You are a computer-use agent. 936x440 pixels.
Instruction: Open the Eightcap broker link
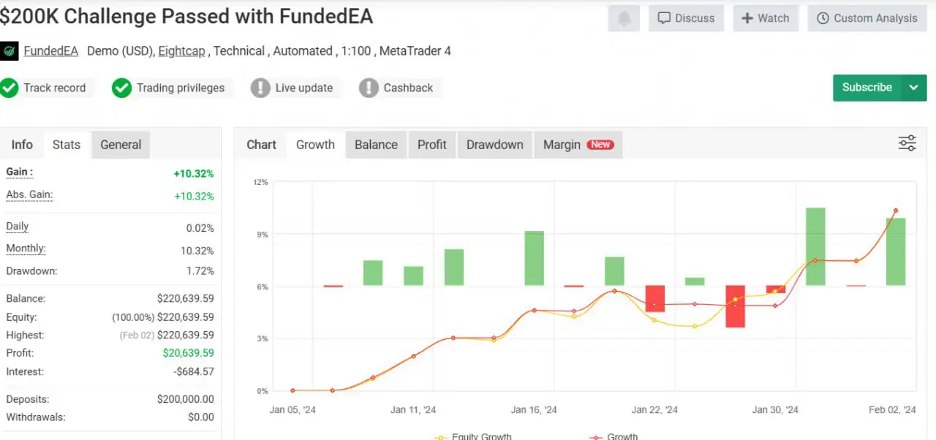(x=181, y=50)
